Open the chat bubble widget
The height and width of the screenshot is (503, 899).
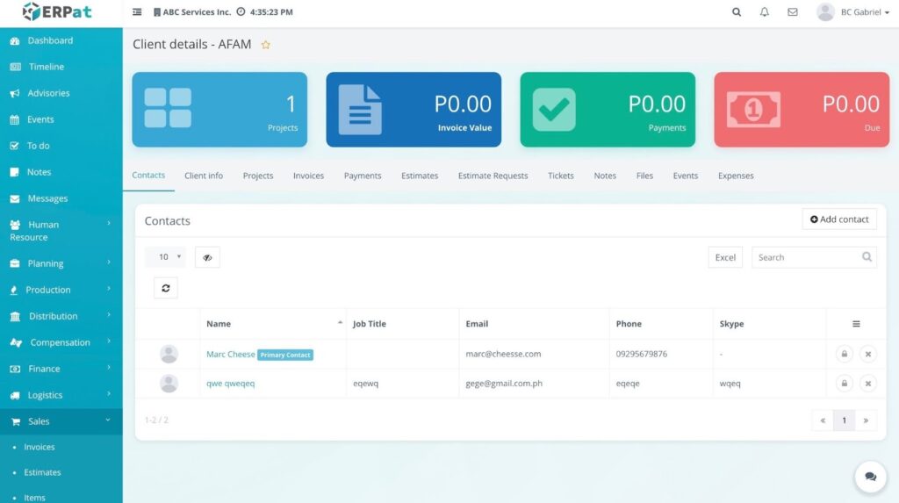coord(870,477)
